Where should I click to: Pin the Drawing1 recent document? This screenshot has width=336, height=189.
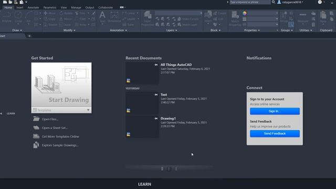(156, 118)
